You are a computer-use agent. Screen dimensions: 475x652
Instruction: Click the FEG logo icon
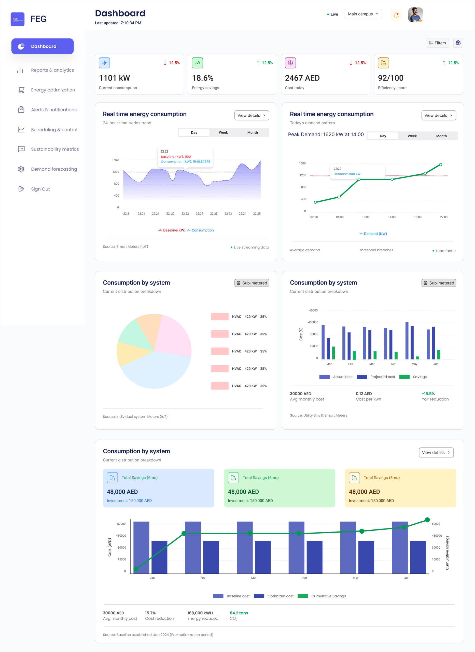click(x=18, y=19)
